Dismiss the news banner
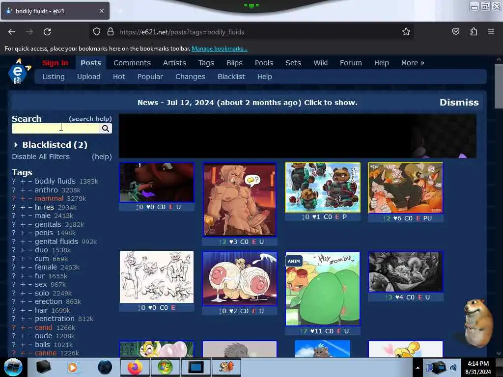 (x=459, y=103)
